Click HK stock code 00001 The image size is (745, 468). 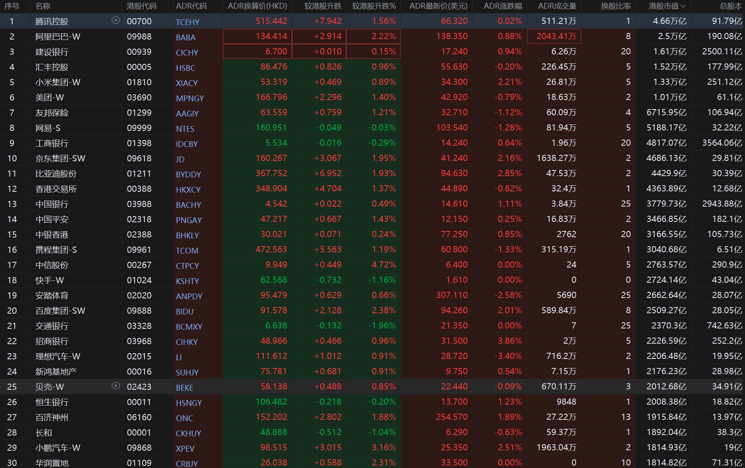point(139,433)
